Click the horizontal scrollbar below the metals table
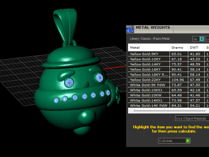Screen dimensions: 209x157 (169, 111)
